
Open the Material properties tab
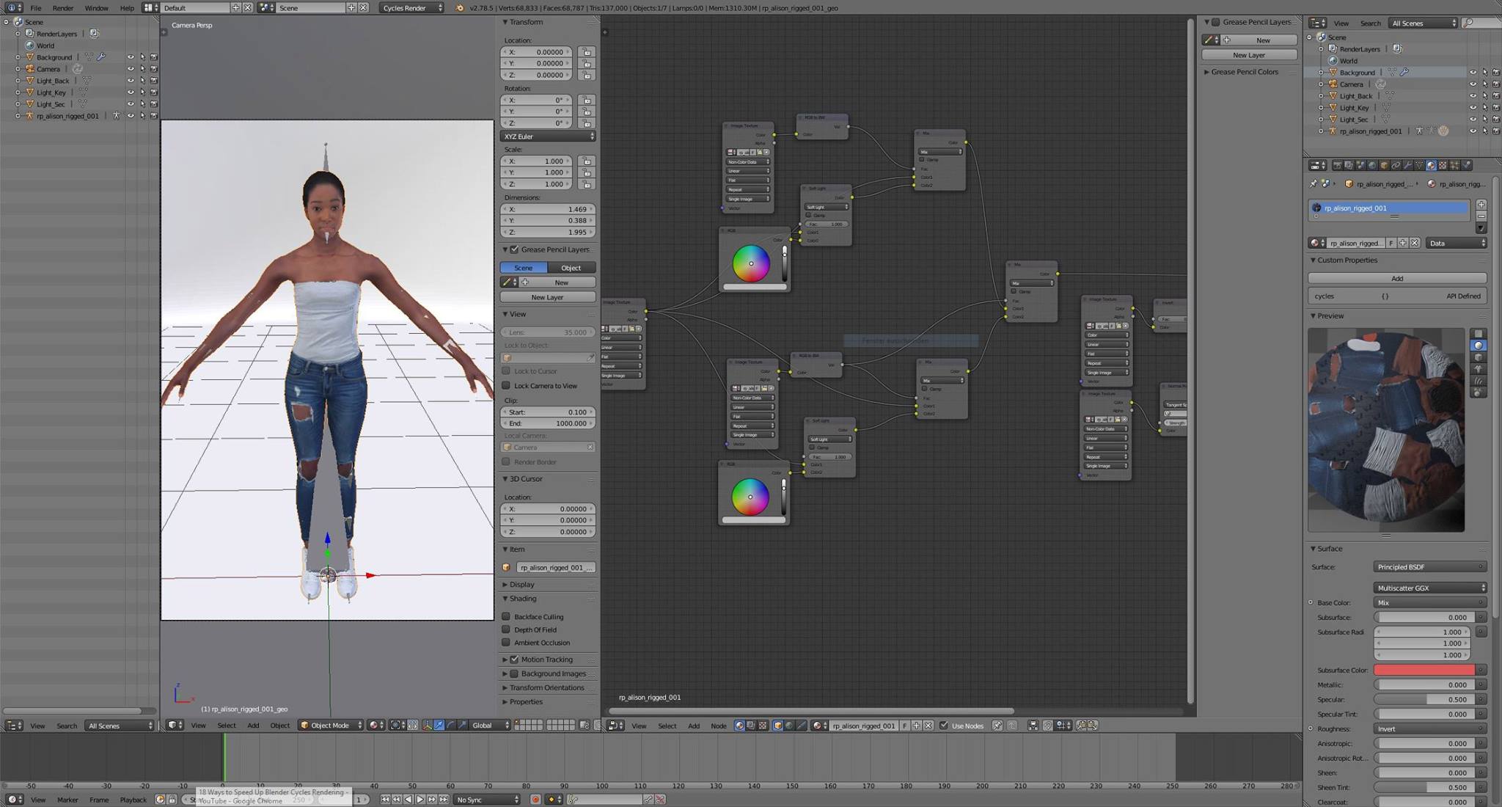pyautogui.click(x=1431, y=165)
